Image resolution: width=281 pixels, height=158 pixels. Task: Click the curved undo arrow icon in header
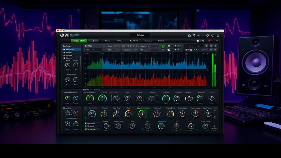coord(194,35)
